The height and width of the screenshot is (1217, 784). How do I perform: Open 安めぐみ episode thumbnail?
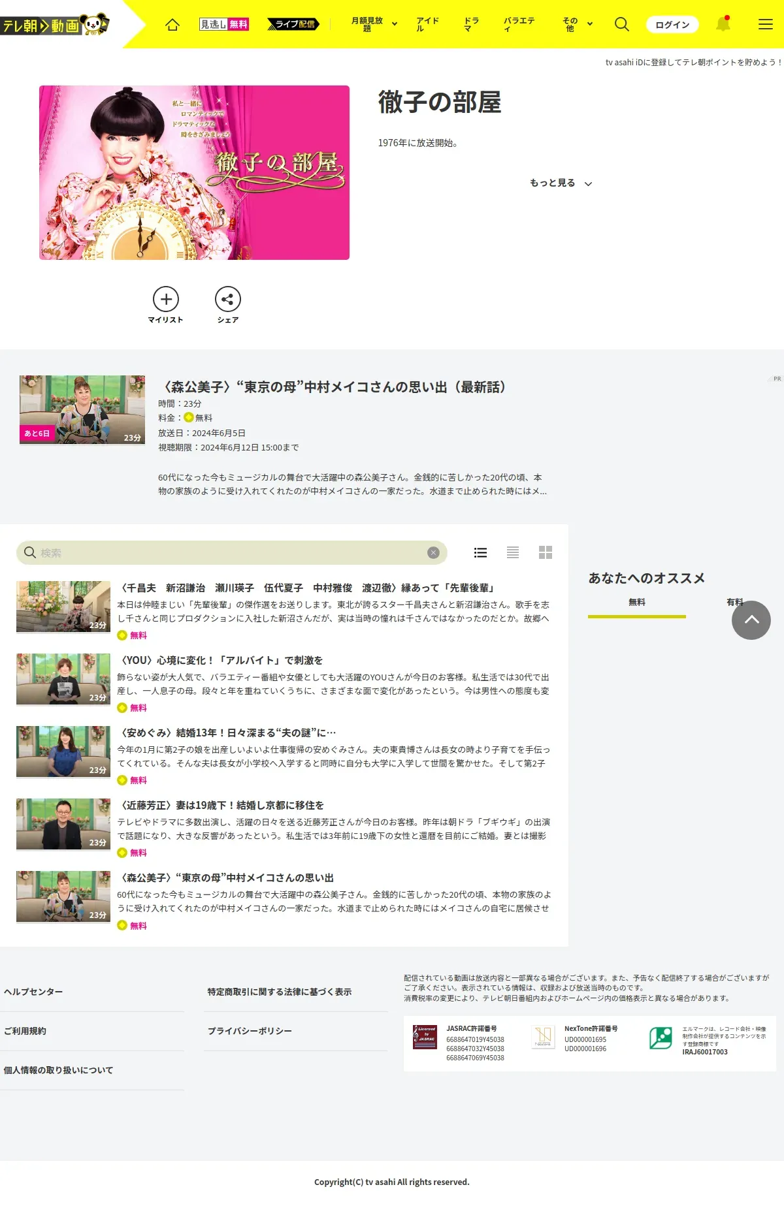(63, 751)
